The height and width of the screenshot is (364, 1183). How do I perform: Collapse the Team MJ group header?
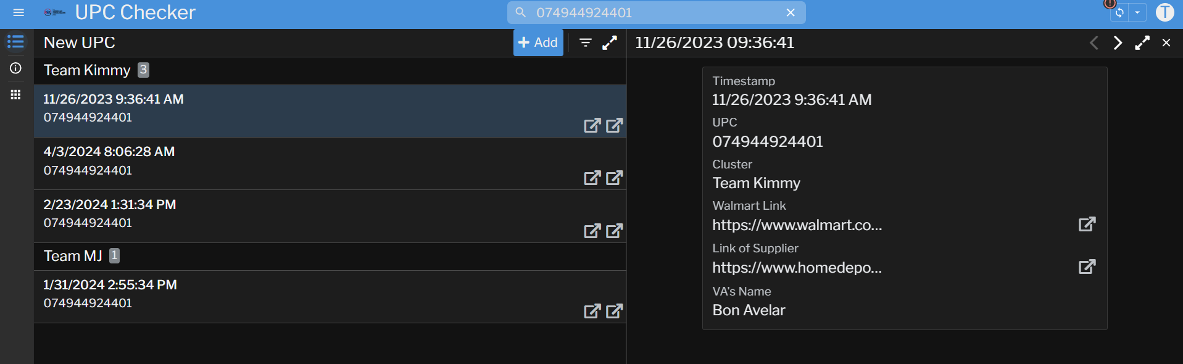pos(73,256)
